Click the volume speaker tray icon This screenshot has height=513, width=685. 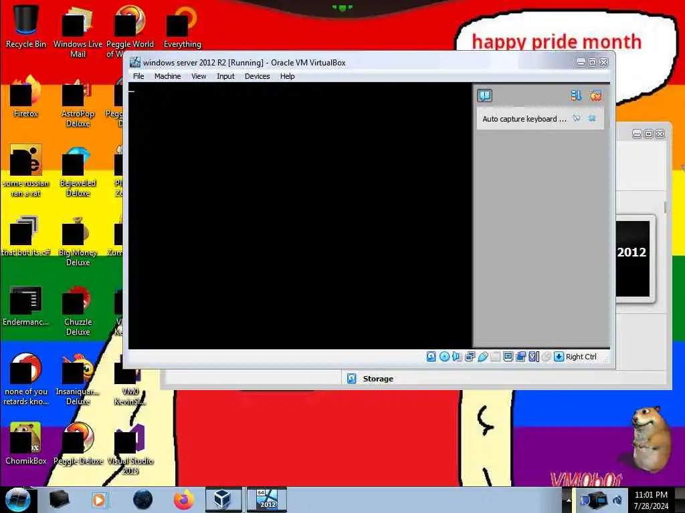[617, 500]
